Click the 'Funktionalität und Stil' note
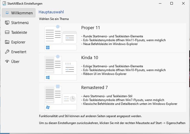 [x=90, y=116]
